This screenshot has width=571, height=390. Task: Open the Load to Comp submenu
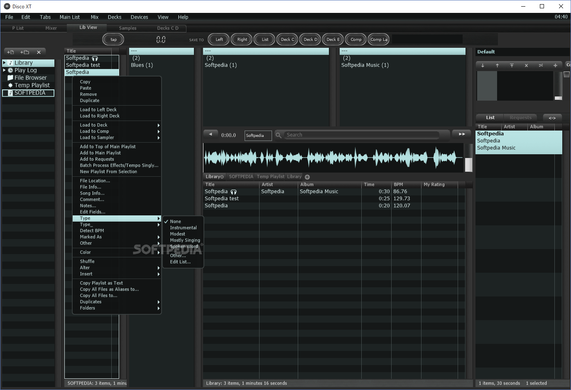point(117,131)
